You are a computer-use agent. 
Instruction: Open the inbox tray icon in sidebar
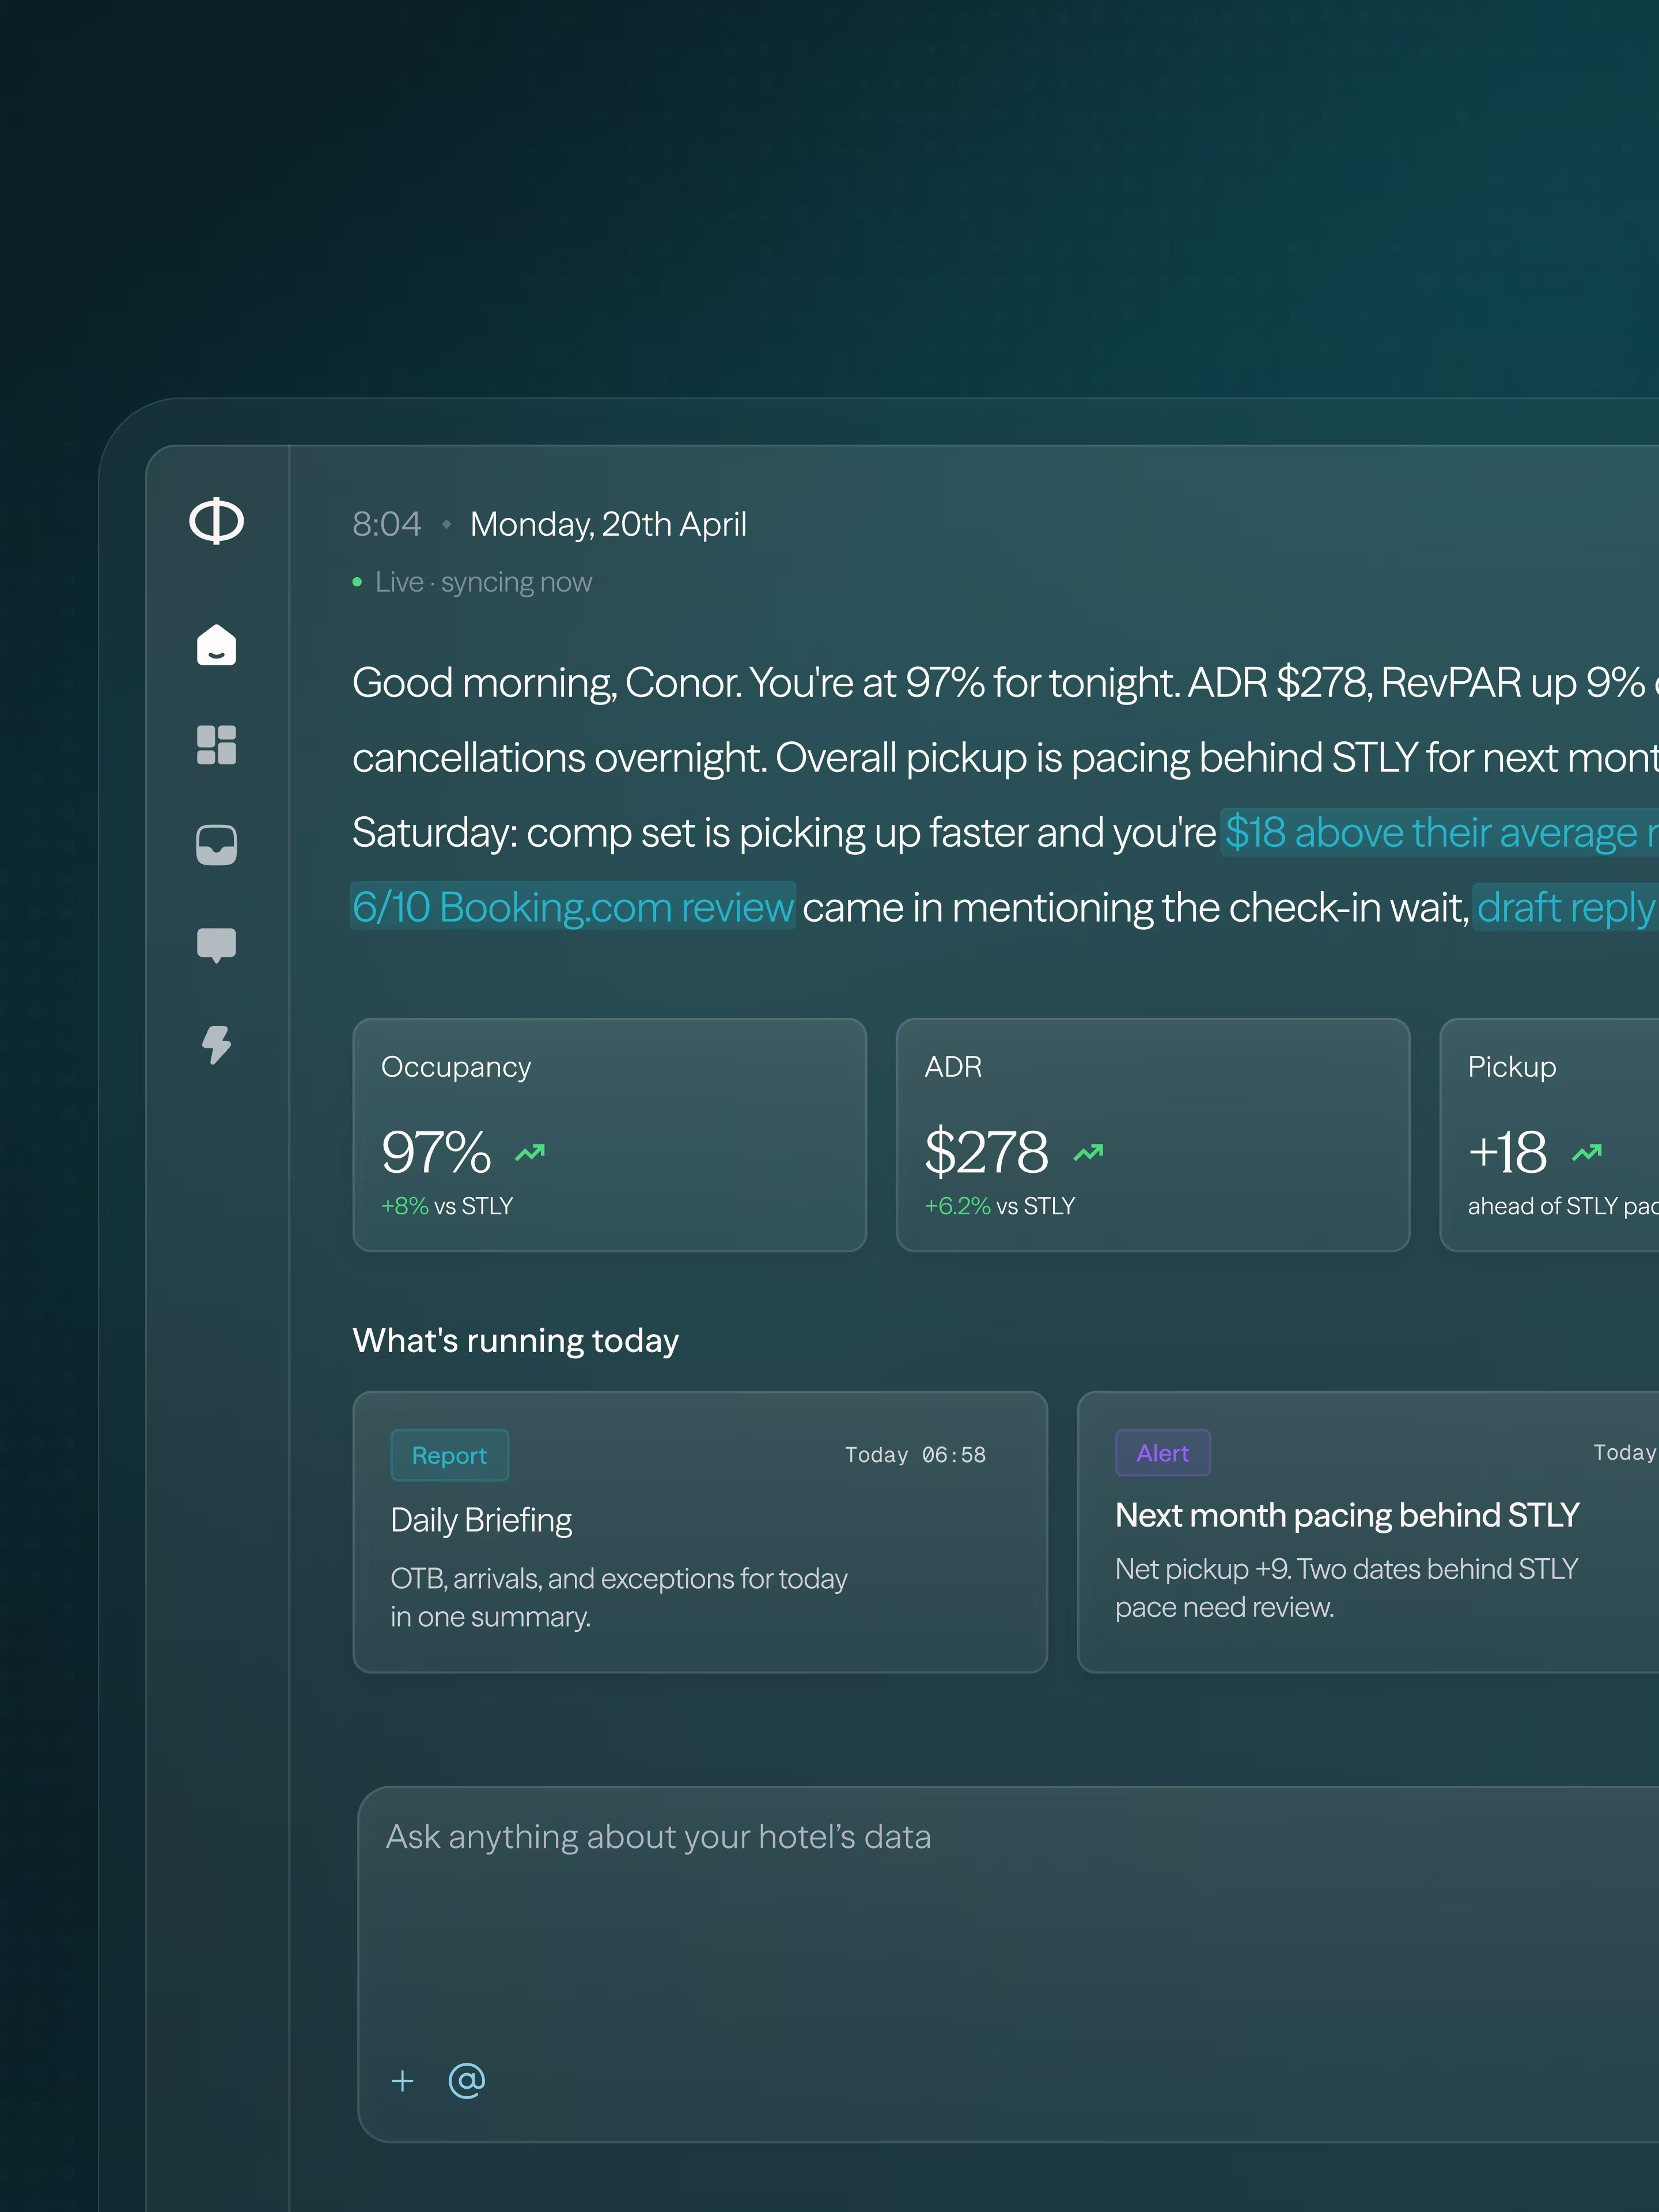(x=216, y=845)
